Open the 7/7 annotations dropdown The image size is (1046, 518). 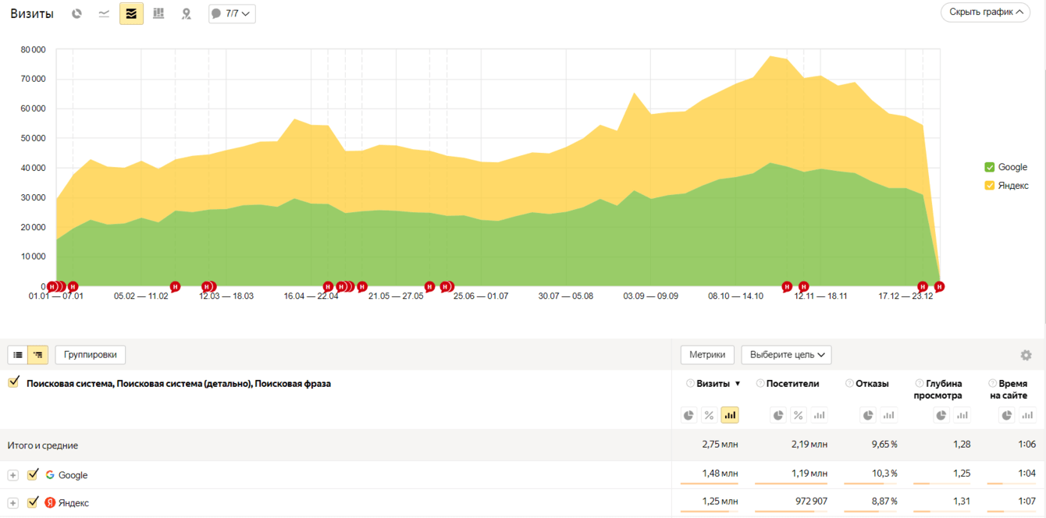tap(232, 13)
